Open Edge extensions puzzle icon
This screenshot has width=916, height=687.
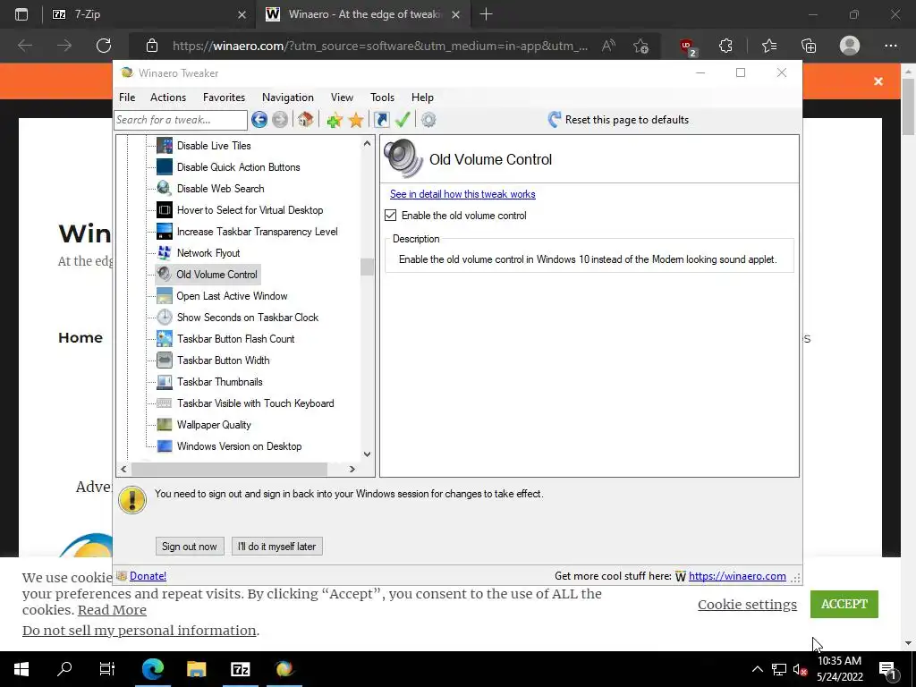click(725, 46)
